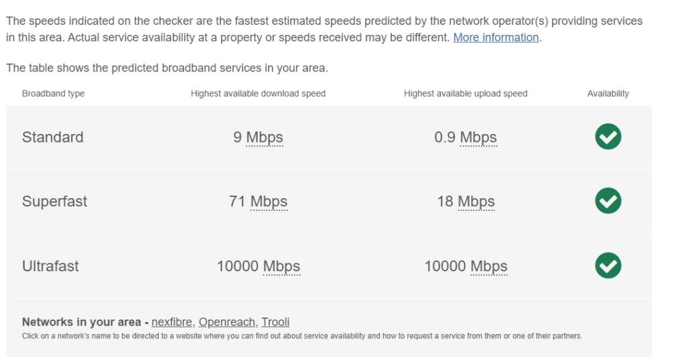Click Mbps in Ultrafast download speed cell
The height and width of the screenshot is (357, 686).
tap(281, 267)
